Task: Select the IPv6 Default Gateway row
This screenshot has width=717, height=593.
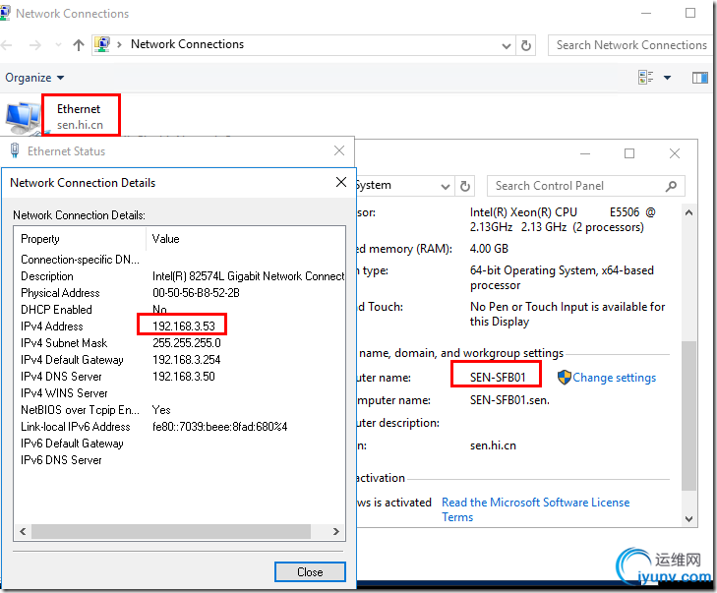Action: click(x=180, y=444)
